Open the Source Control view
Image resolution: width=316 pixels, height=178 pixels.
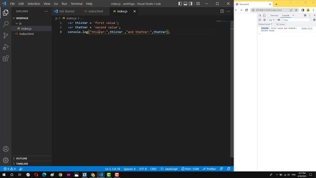tap(5, 36)
